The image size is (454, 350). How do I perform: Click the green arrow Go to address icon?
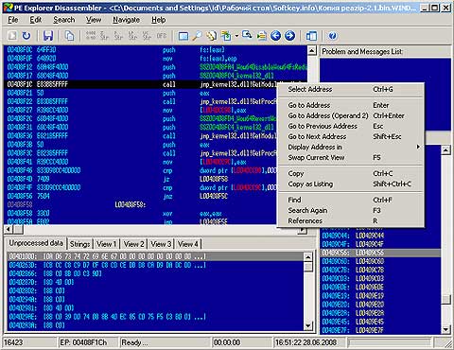(x=226, y=36)
